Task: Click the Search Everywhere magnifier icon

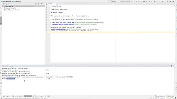Action: [x=173, y=1]
